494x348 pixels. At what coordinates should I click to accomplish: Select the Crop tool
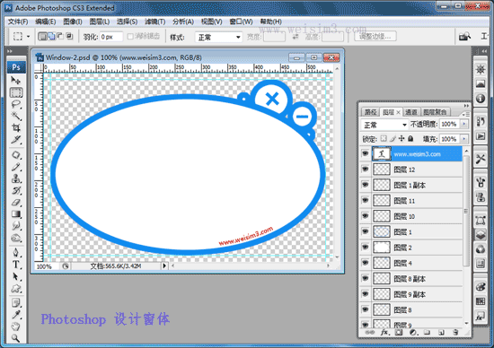click(x=16, y=127)
